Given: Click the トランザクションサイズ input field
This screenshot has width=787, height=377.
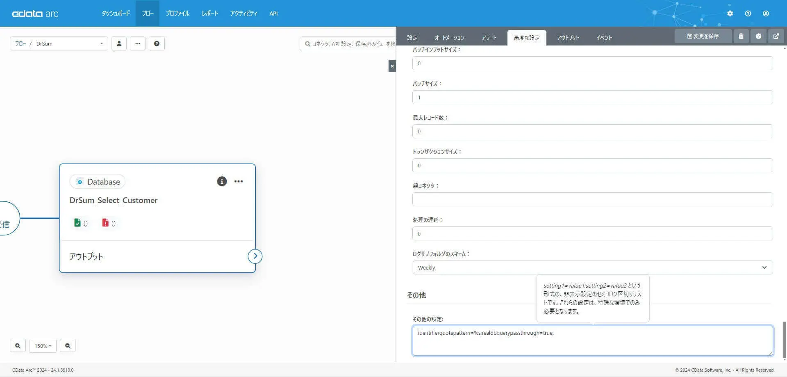Looking at the screenshot, I should click(593, 165).
